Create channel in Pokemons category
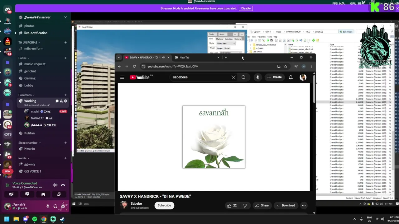Screen dimensions: 399x224 (x=65, y=95)
